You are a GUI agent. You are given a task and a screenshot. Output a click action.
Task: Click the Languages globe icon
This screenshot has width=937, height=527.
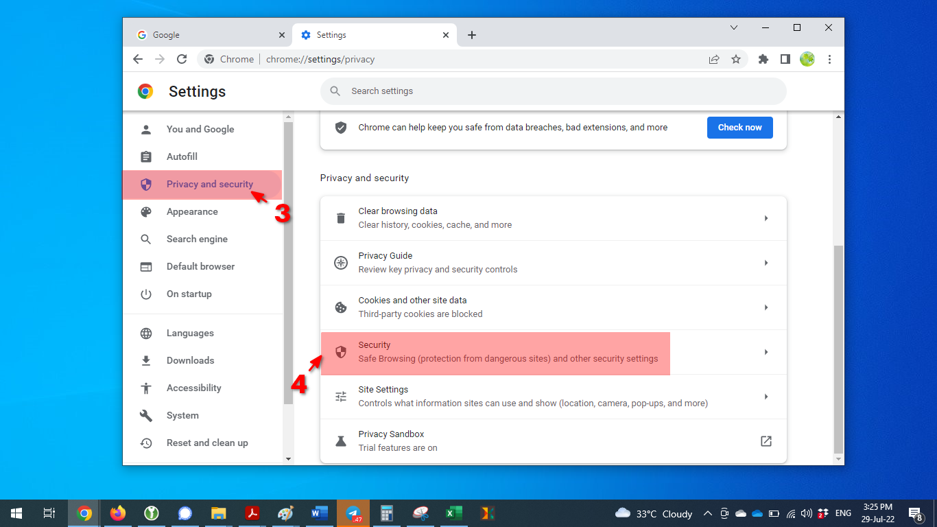point(146,333)
